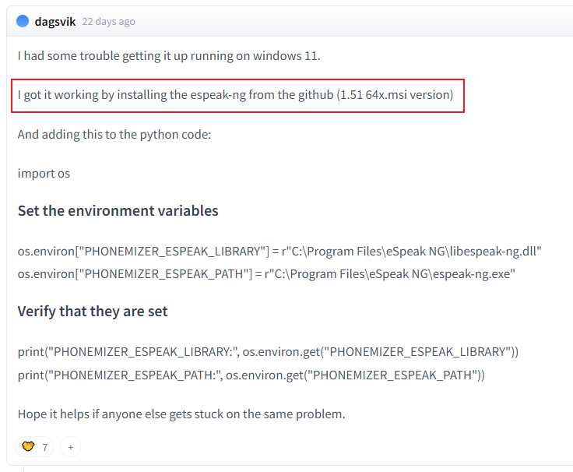
Task: Click the "And adding this to the python code" line
Action: click(114, 134)
